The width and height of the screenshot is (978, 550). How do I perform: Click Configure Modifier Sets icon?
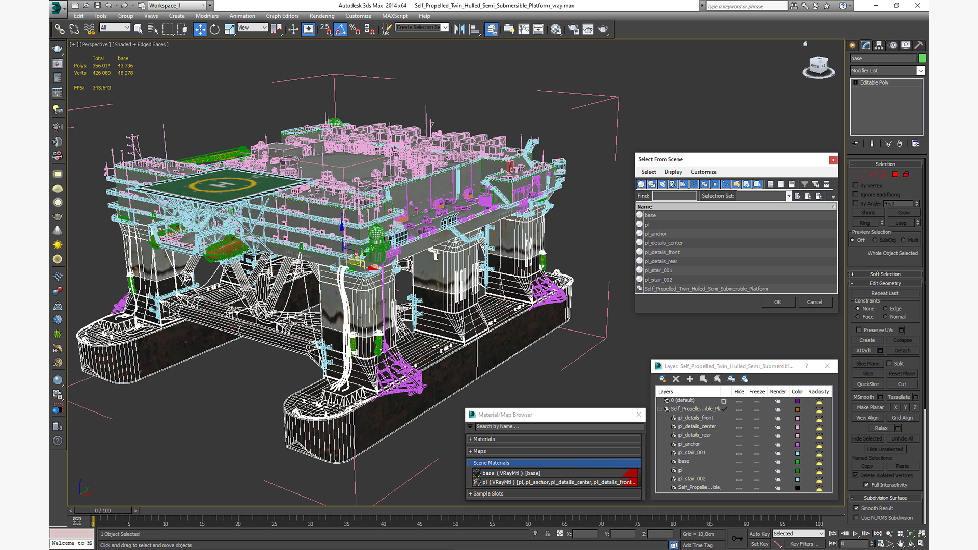click(915, 144)
